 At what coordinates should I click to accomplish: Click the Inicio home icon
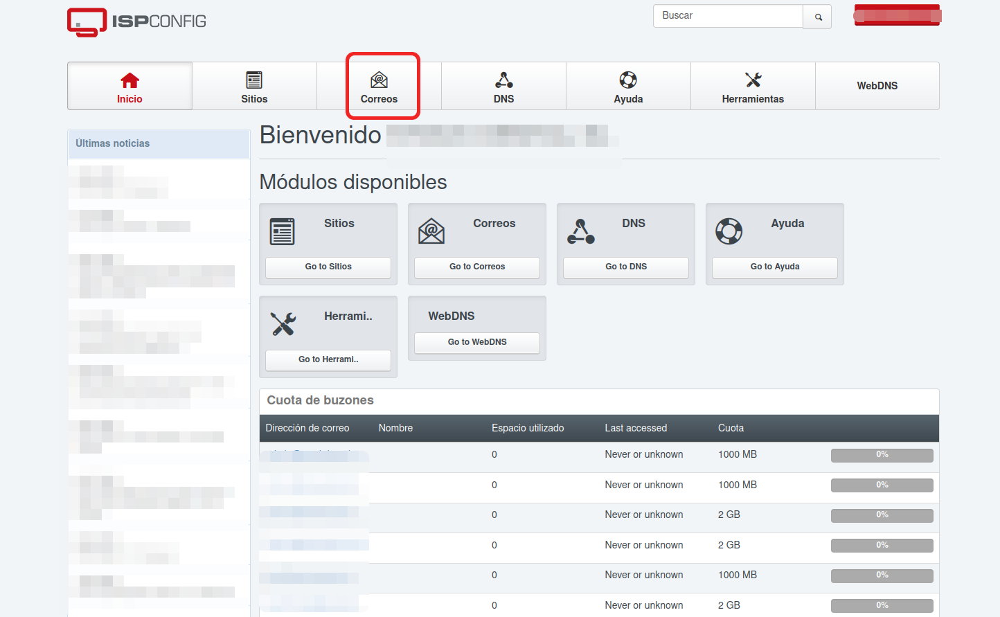coord(130,80)
